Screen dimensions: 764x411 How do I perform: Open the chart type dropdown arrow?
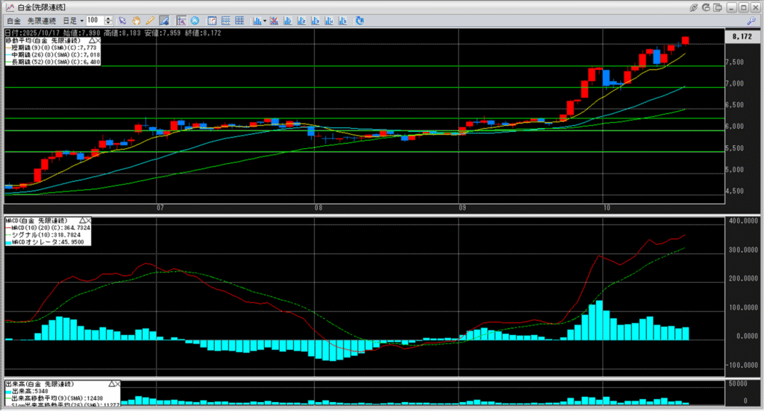(265, 20)
